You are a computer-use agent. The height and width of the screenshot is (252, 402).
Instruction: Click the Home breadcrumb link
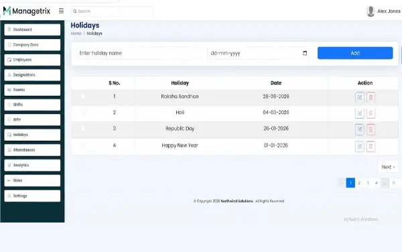76,34
